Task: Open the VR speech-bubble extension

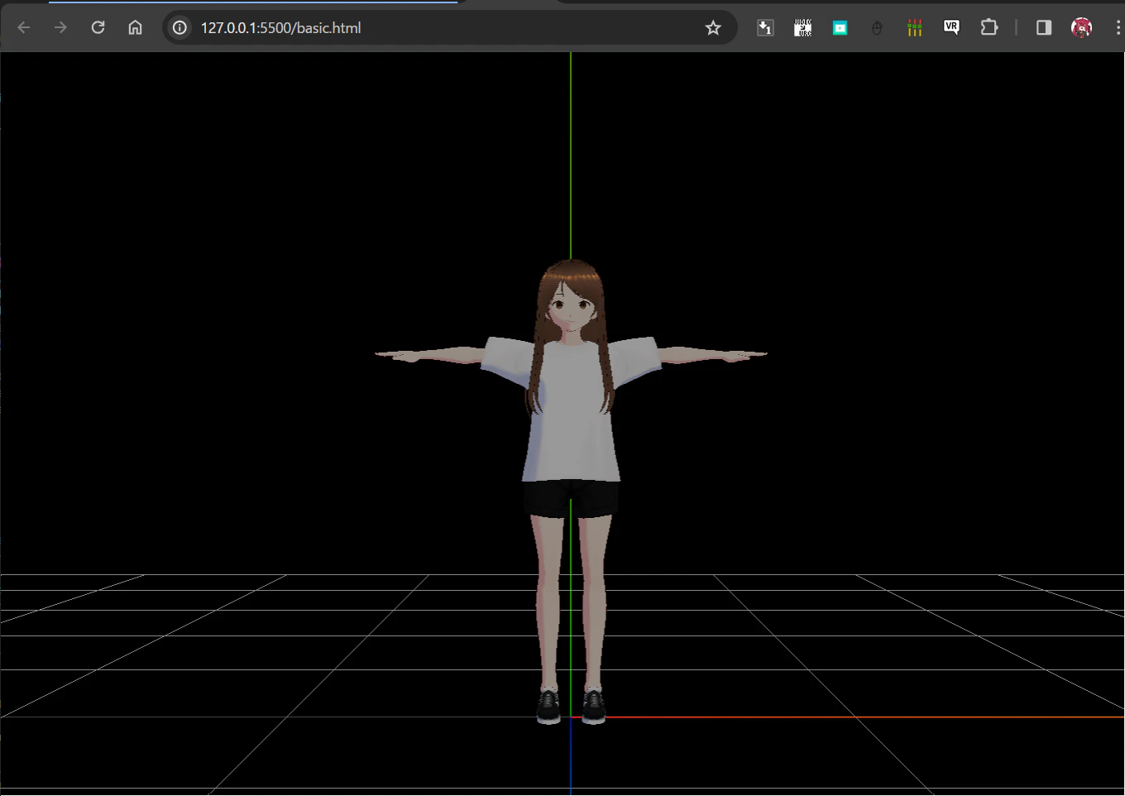Action: 951,28
